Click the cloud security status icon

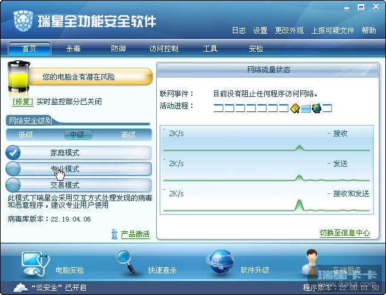point(21,287)
